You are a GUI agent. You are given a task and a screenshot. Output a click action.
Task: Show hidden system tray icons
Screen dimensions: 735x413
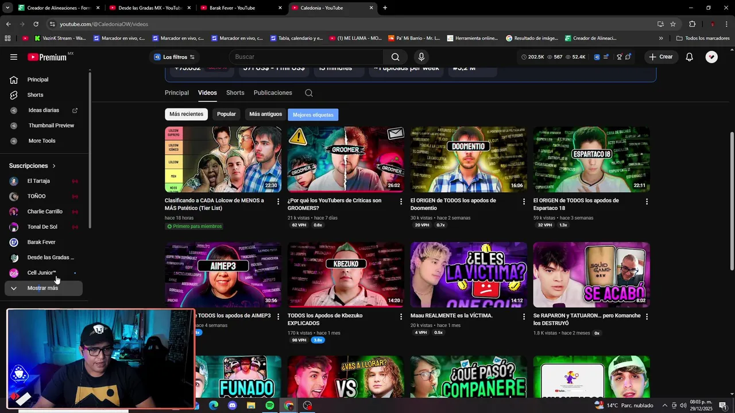point(664,406)
